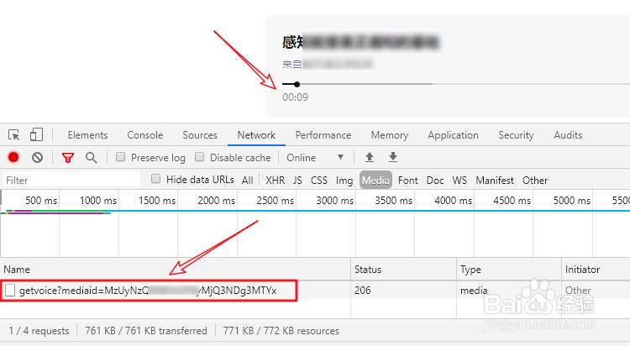
Task: Seek along the audio progress track
Action: [x=456, y=84]
